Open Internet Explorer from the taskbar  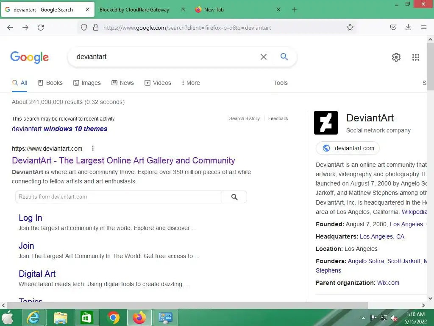click(x=33, y=318)
